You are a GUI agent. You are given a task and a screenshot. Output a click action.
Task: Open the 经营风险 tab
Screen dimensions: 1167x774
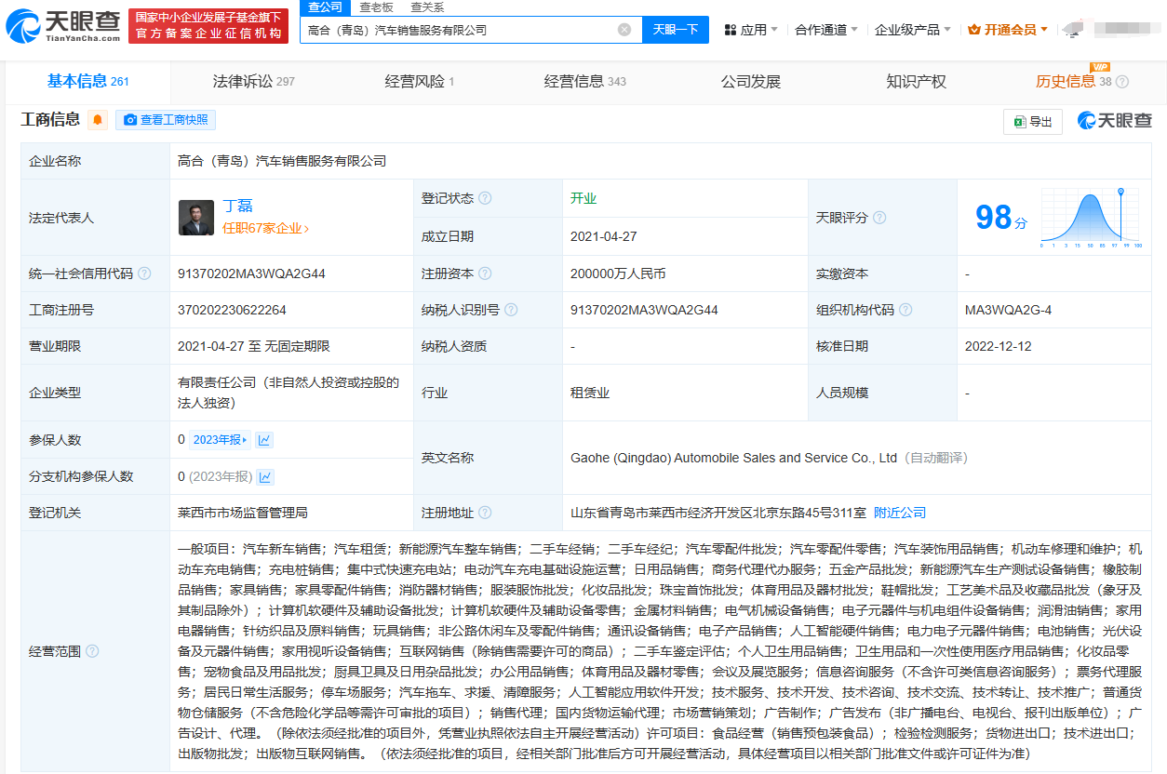coord(419,82)
